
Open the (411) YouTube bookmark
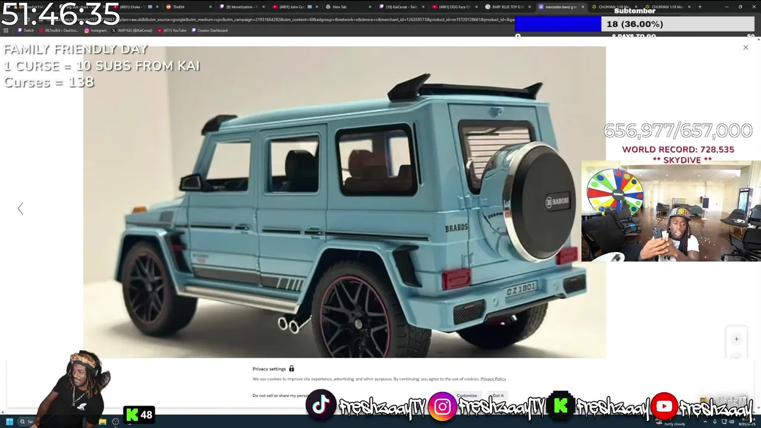tap(172, 30)
